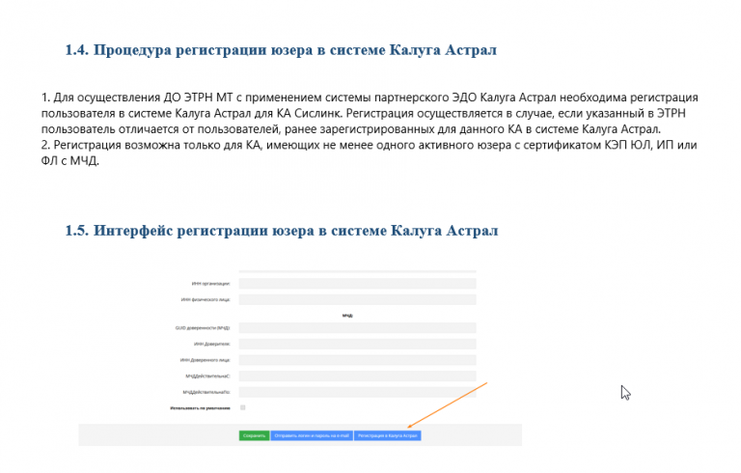Click the label 'Использовать по умолчанию'
Screen dimensions: 741x473
pos(200,407)
